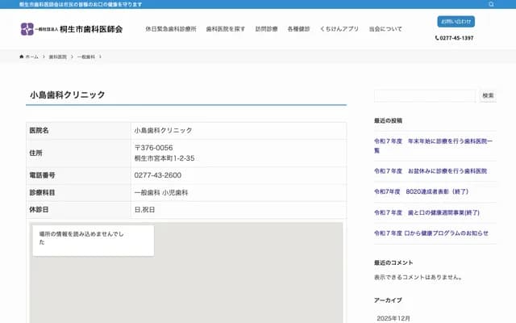
Task: Click the phone number 0277-45-1397
Action: pos(456,38)
